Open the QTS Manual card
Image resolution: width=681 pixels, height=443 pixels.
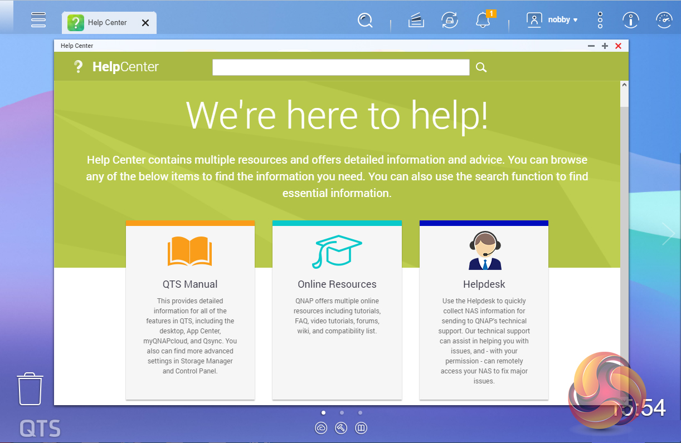(x=190, y=310)
